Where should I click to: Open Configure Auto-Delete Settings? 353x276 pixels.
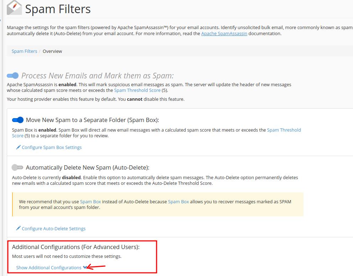tap(54, 228)
